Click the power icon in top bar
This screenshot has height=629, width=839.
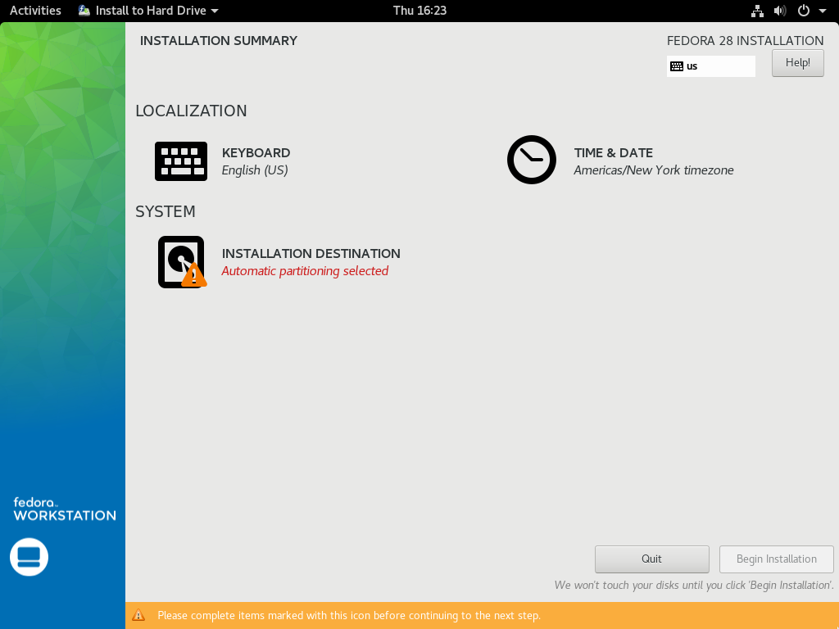click(803, 11)
